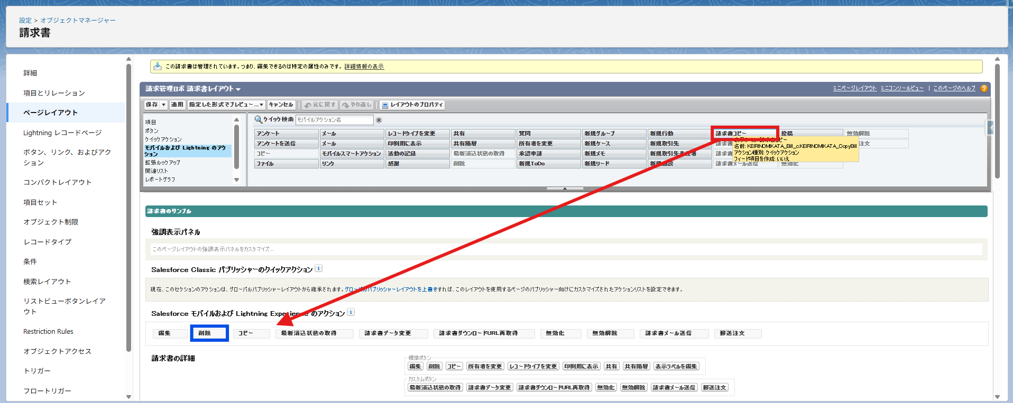Click the info icon beside Salesforce Classic パブリッシャー
Screen dimensions: 1013x403
pyautogui.click(x=318, y=268)
